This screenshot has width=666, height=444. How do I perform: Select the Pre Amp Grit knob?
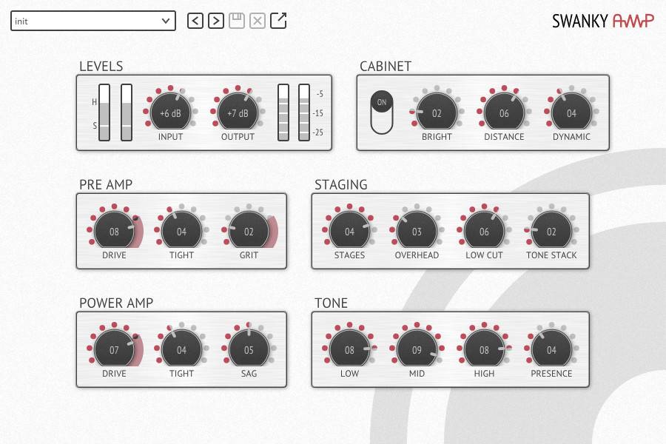pos(249,232)
